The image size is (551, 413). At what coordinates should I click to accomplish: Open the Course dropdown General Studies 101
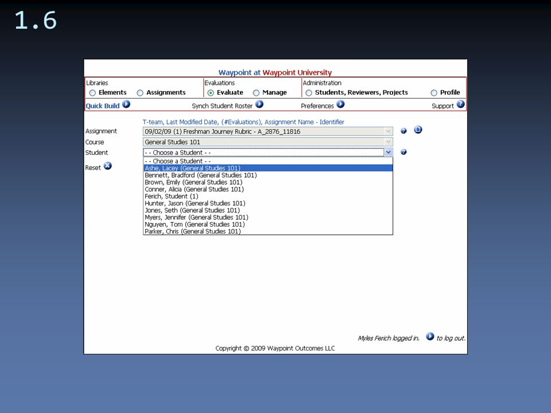(x=268, y=142)
